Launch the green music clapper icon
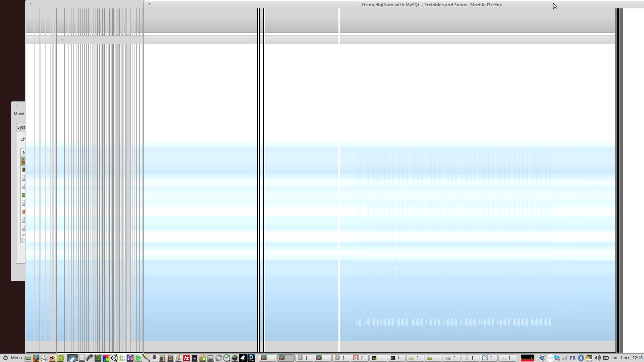This screenshot has width=644, height=362. point(98,358)
